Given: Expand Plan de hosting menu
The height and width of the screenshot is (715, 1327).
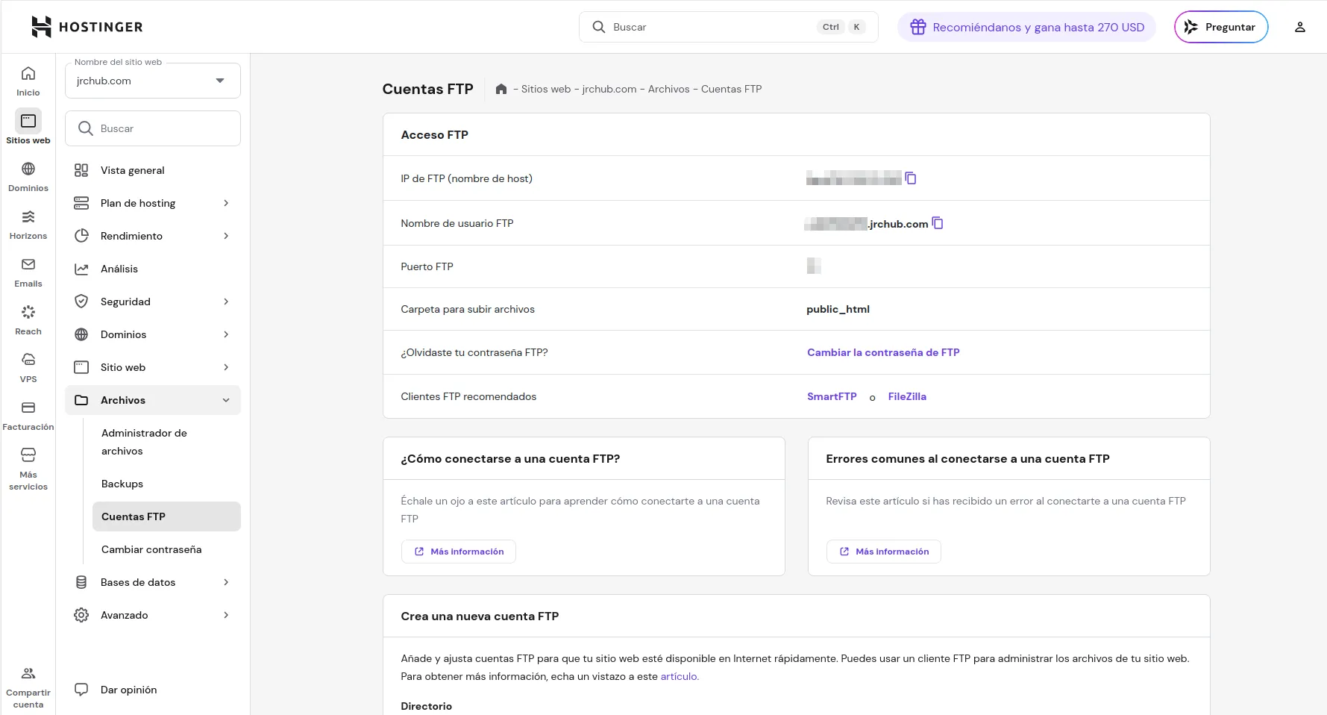Looking at the screenshot, I should (x=153, y=203).
